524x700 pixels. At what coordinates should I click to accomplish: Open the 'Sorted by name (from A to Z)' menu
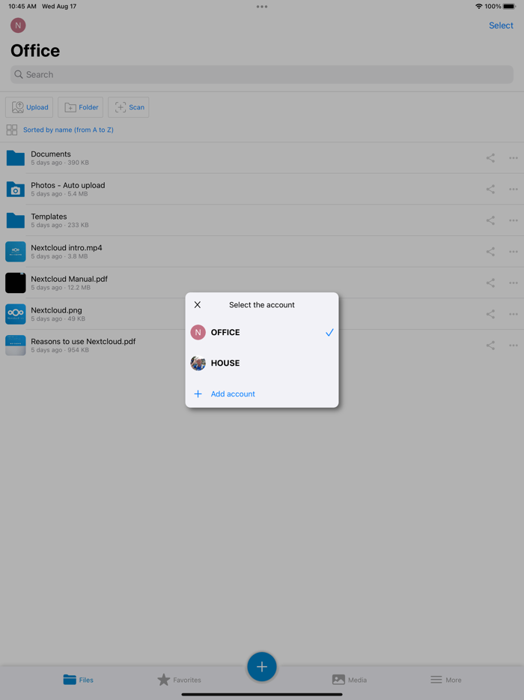click(x=68, y=130)
